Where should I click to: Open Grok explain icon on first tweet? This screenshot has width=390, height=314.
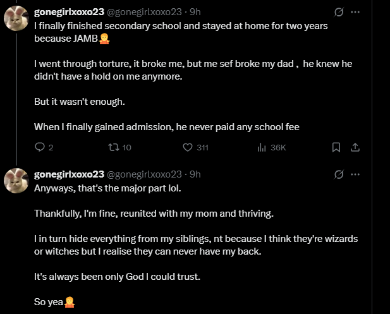[339, 12]
